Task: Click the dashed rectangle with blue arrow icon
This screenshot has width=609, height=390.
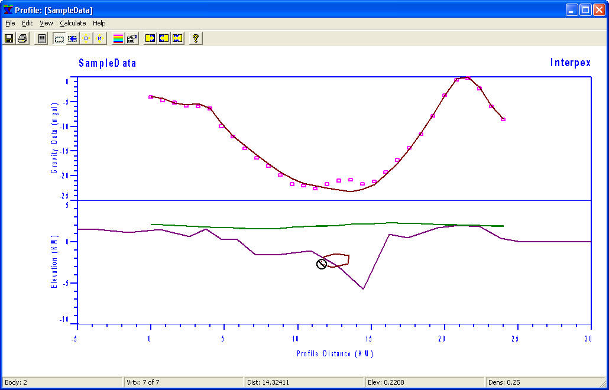Action: [73, 38]
